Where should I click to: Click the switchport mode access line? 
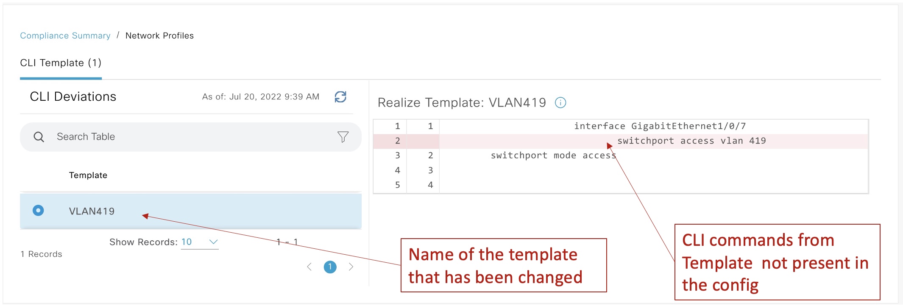[553, 156]
